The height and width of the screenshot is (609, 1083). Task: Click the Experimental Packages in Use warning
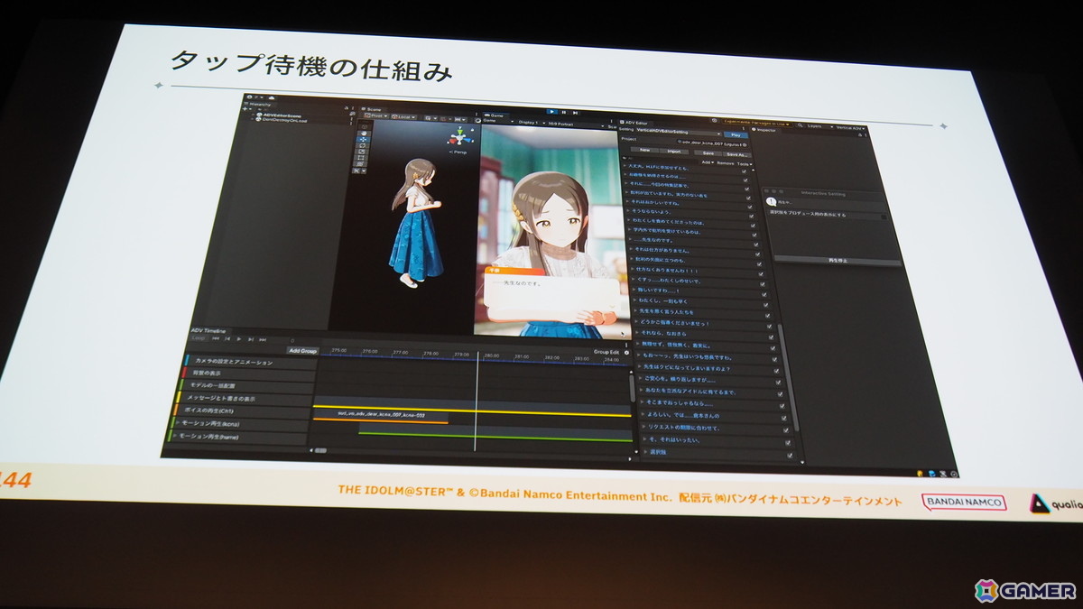756,123
